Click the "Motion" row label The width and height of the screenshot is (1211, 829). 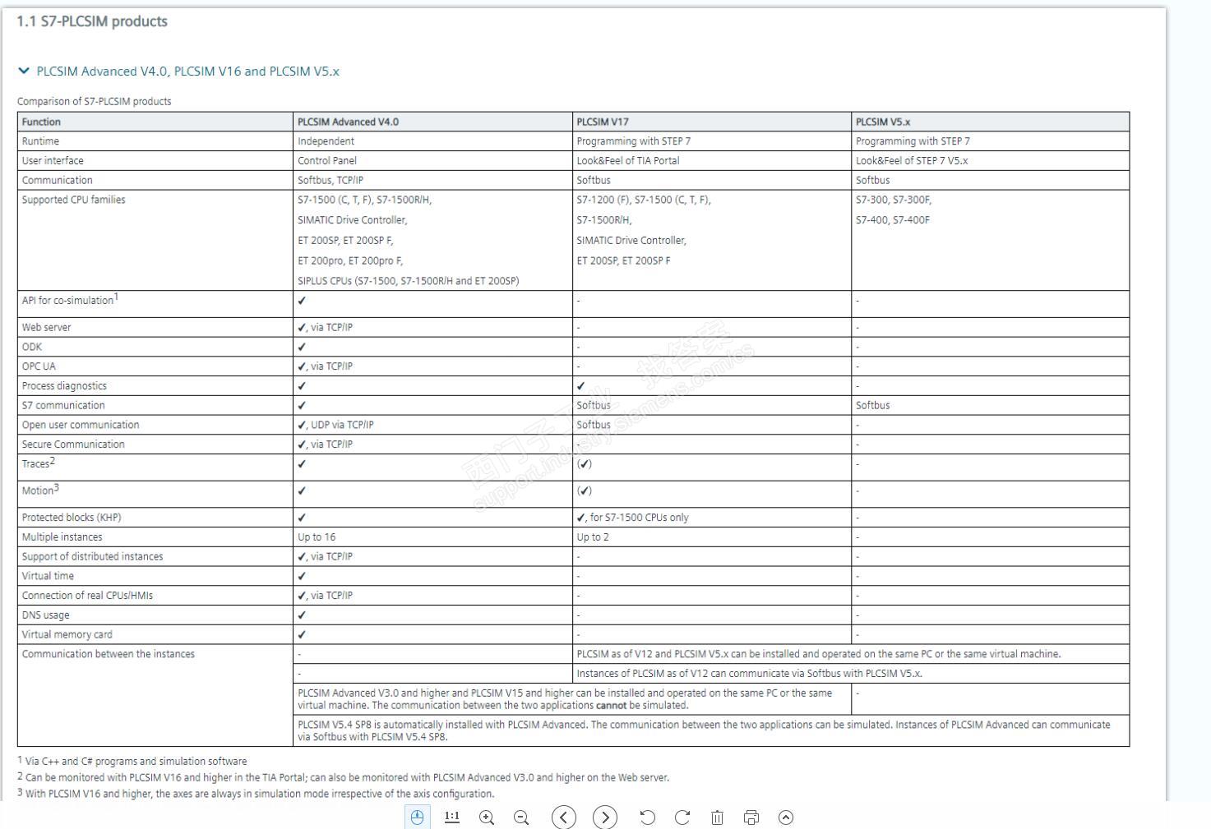40,490
